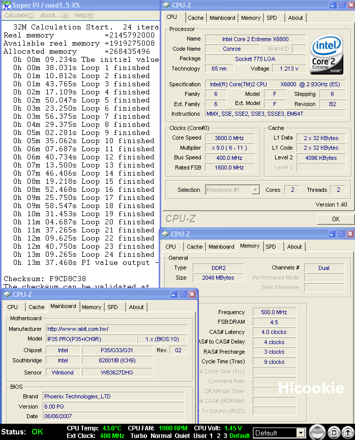355x440 pixels.
Task: Click the Model IP35 PRO(P35+ICH9R) field
Action: coord(91,339)
